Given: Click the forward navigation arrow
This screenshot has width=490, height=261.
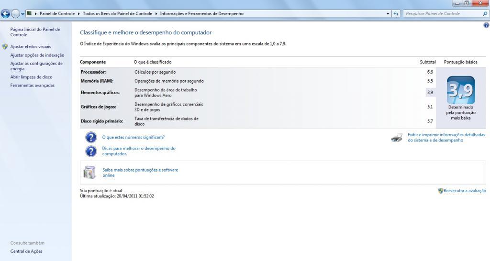Looking at the screenshot, I should [15, 14].
